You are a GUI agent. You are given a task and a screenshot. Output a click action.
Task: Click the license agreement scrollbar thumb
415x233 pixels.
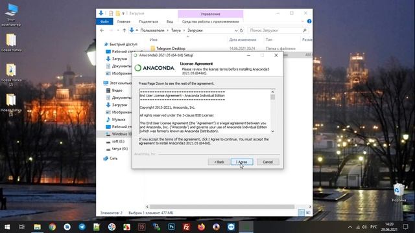click(272, 97)
